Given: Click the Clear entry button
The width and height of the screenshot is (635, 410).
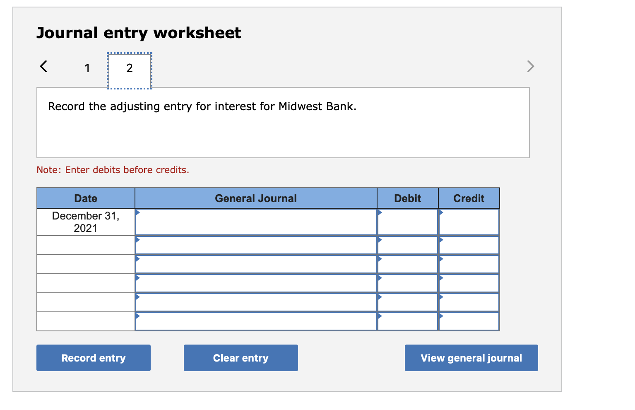Looking at the screenshot, I should [x=241, y=357].
